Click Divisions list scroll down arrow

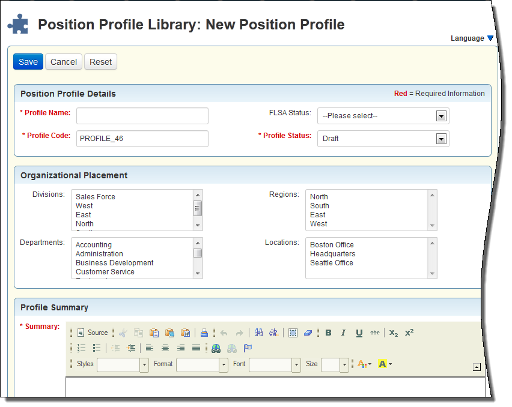tap(198, 226)
